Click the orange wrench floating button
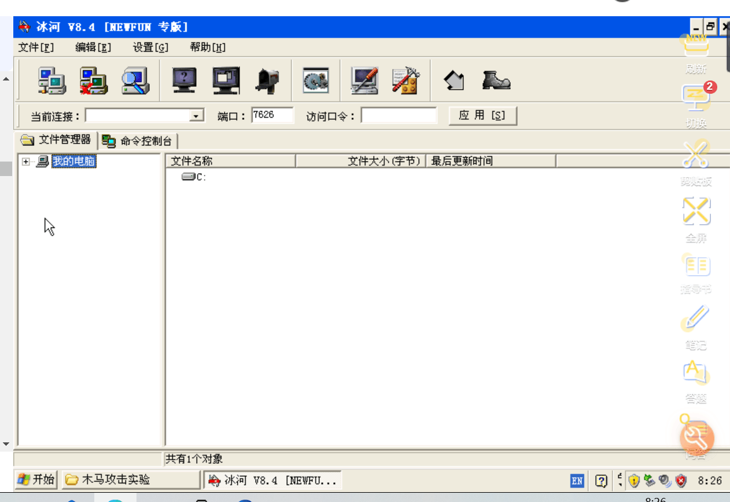 (x=697, y=438)
